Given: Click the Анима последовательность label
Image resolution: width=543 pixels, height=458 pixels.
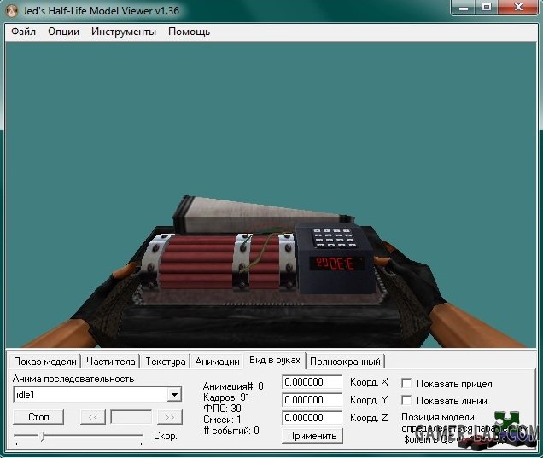Looking at the screenshot, I should [x=73, y=379].
